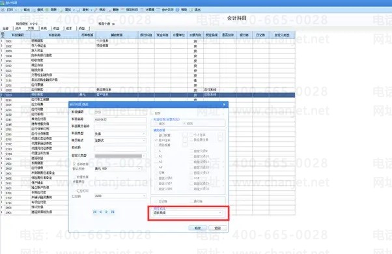Viewport: 392px width, 254px height.
Task: Switch to the 资产 tab
Action: click(18, 28)
